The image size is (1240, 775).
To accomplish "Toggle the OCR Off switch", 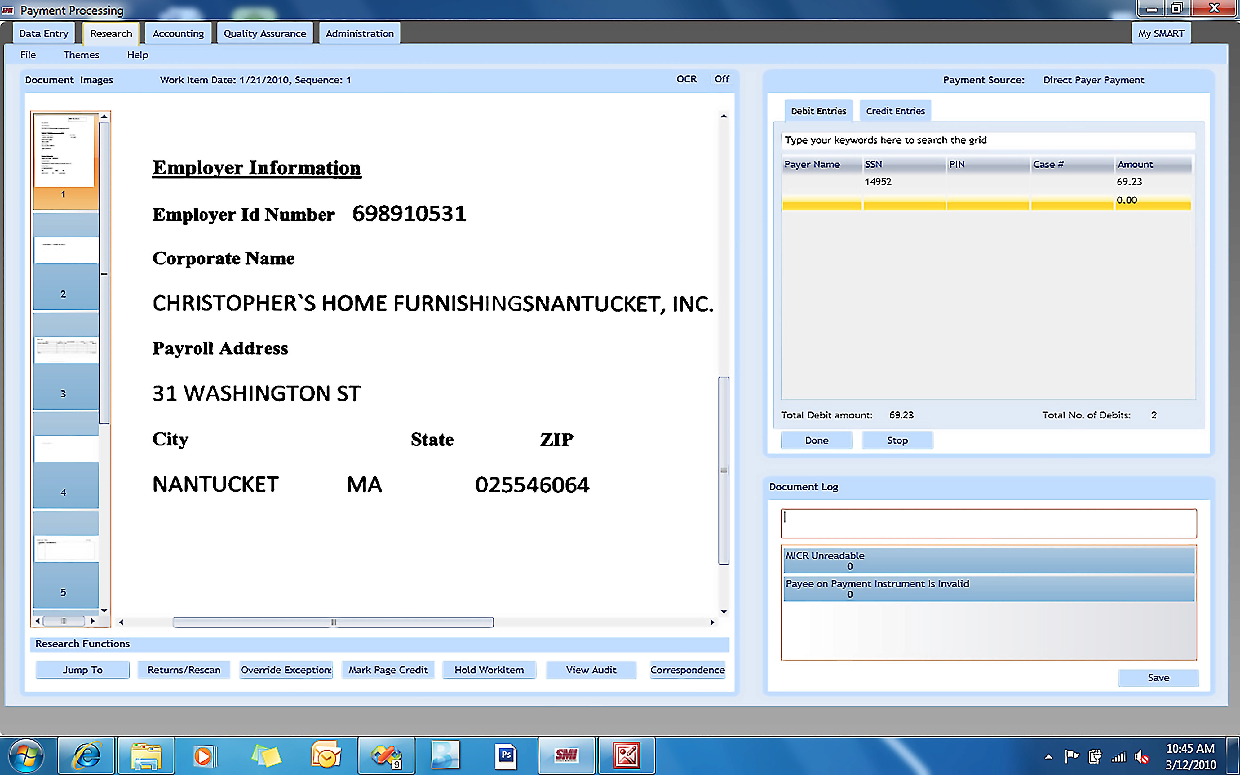I will pos(721,79).
